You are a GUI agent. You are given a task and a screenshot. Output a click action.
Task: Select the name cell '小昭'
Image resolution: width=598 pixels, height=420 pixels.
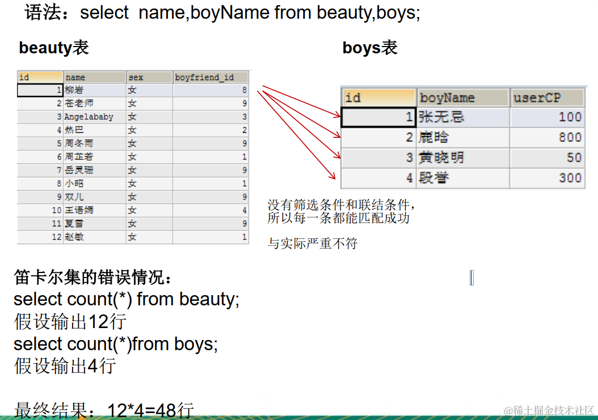(95, 183)
